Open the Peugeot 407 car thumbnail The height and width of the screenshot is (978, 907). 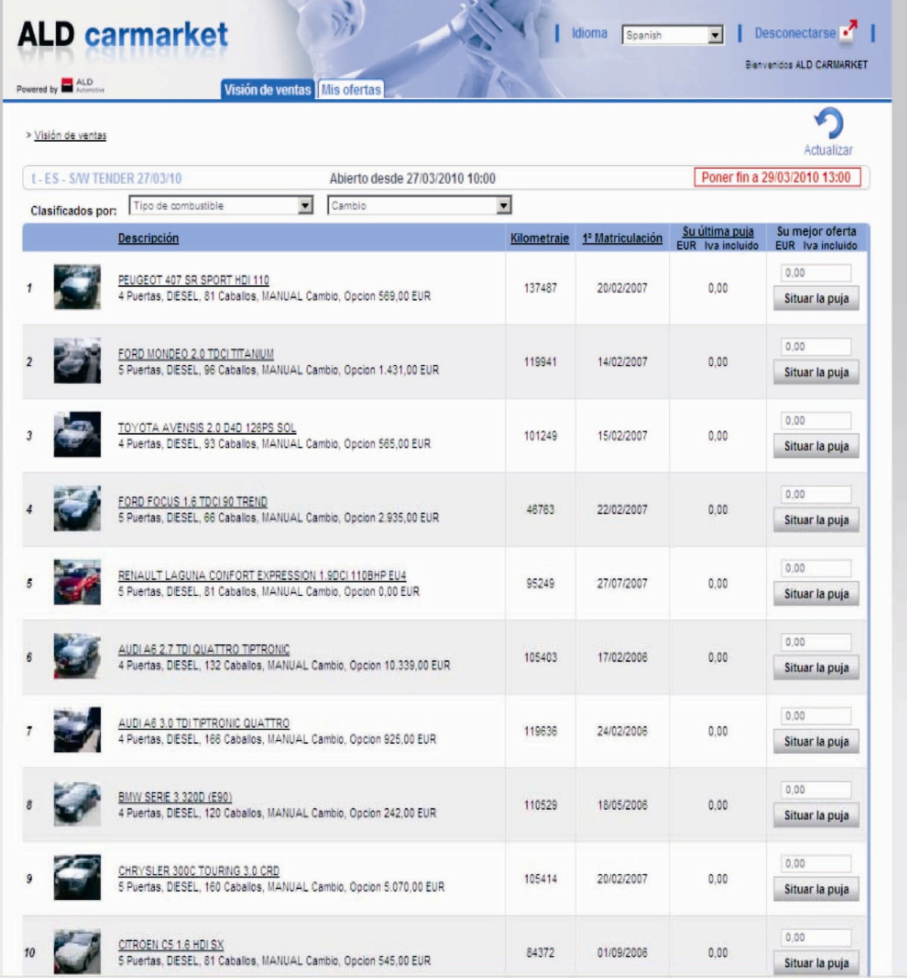(x=77, y=287)
